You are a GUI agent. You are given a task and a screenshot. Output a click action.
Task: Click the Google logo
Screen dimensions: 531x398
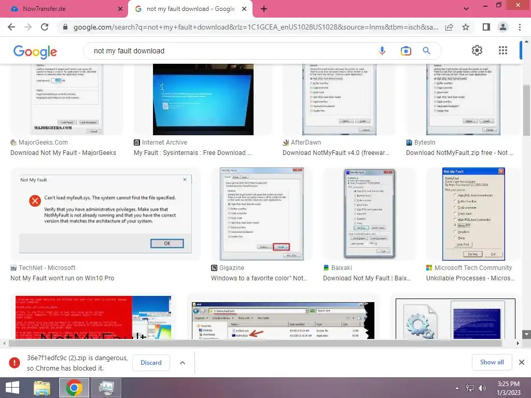[x=35, y=51]
